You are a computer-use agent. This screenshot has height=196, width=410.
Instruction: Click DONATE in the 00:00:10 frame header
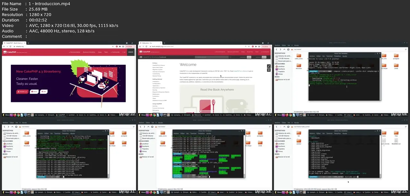pos(131,52)
